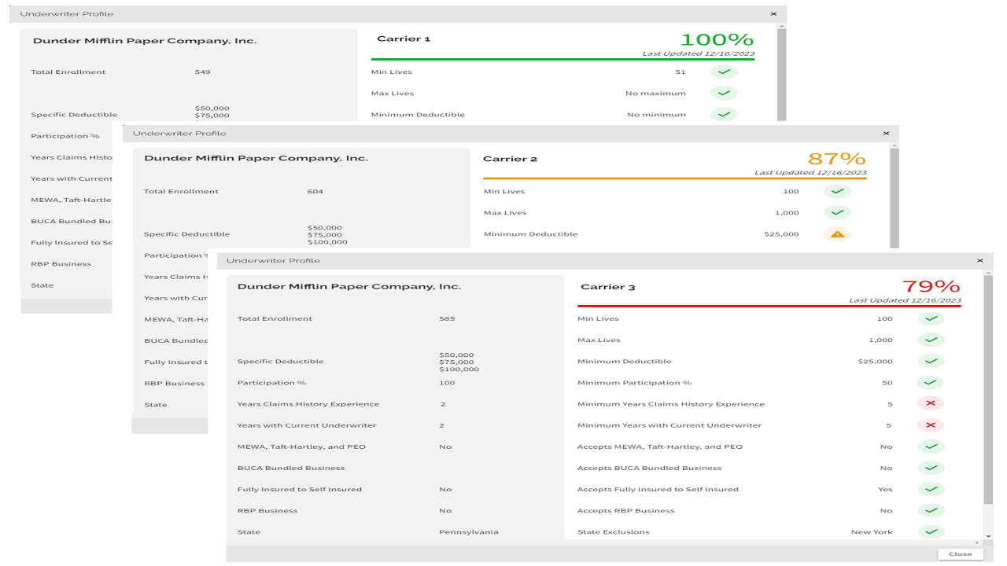
Task: Click the 79% match score for Carrier 3
Action: 931,286
